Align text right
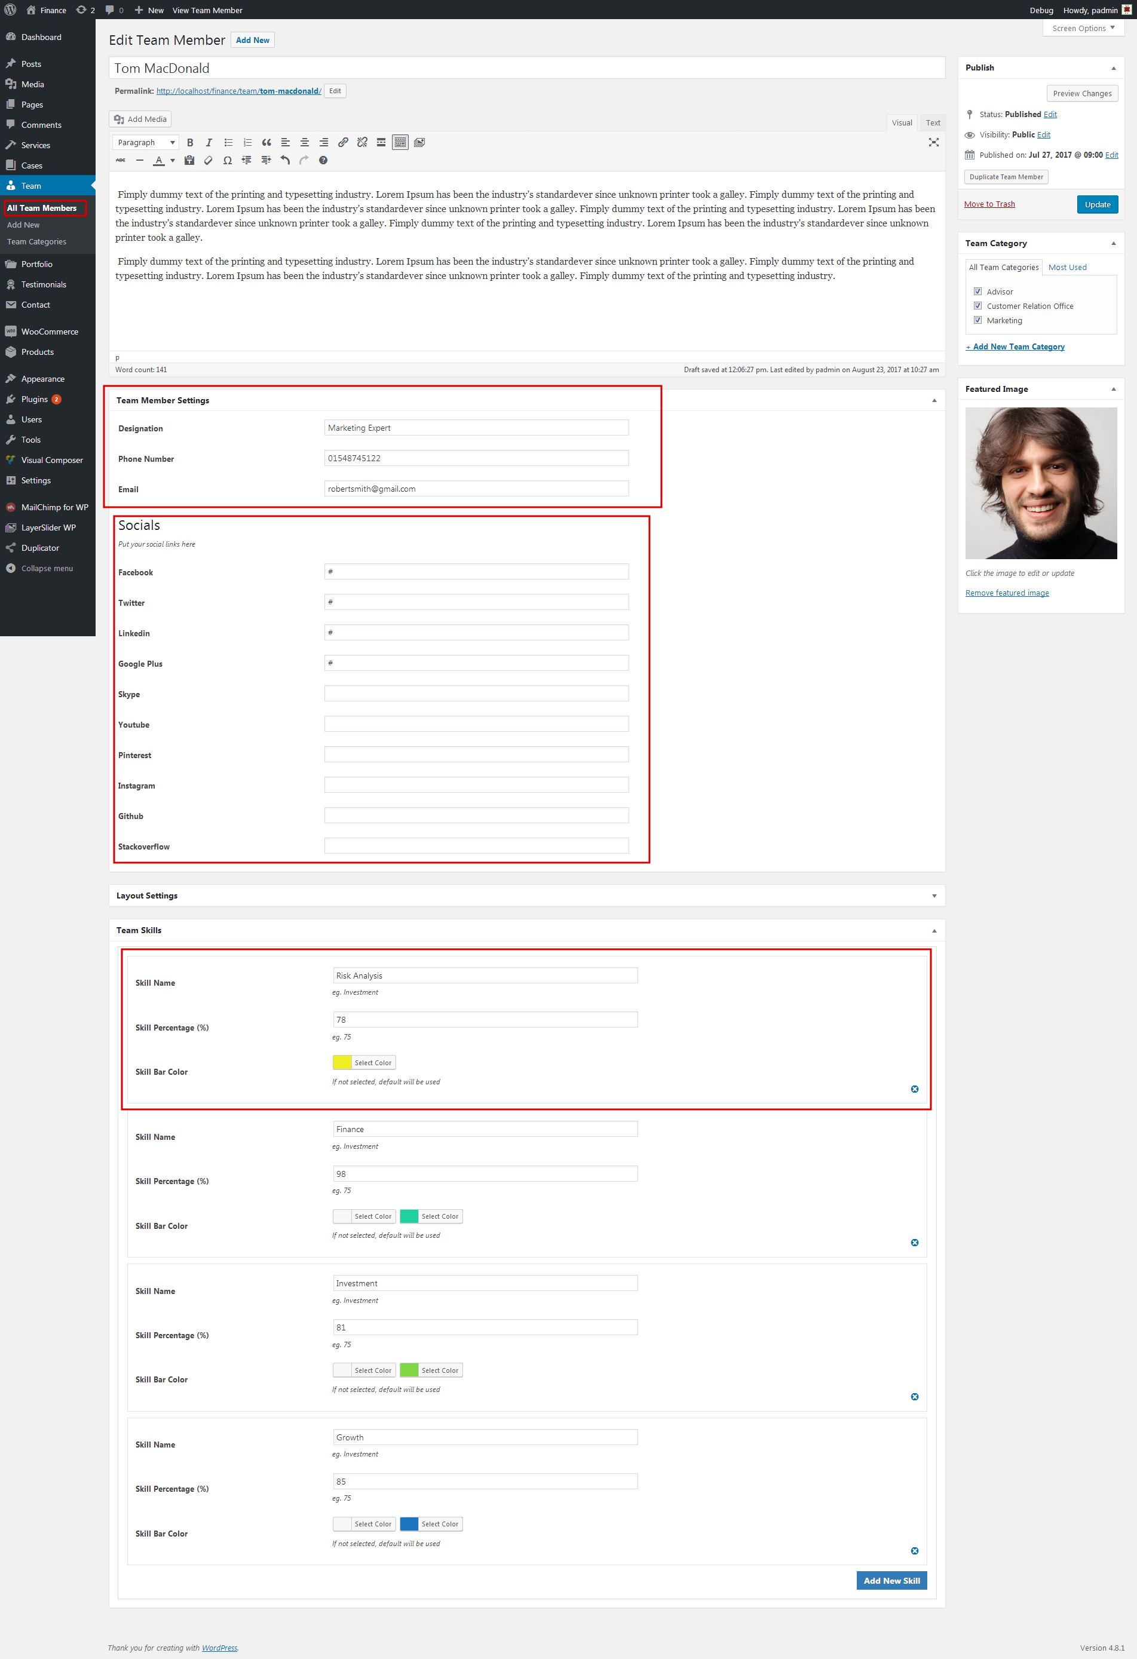 pyautogui.click(x=324, y=143)
